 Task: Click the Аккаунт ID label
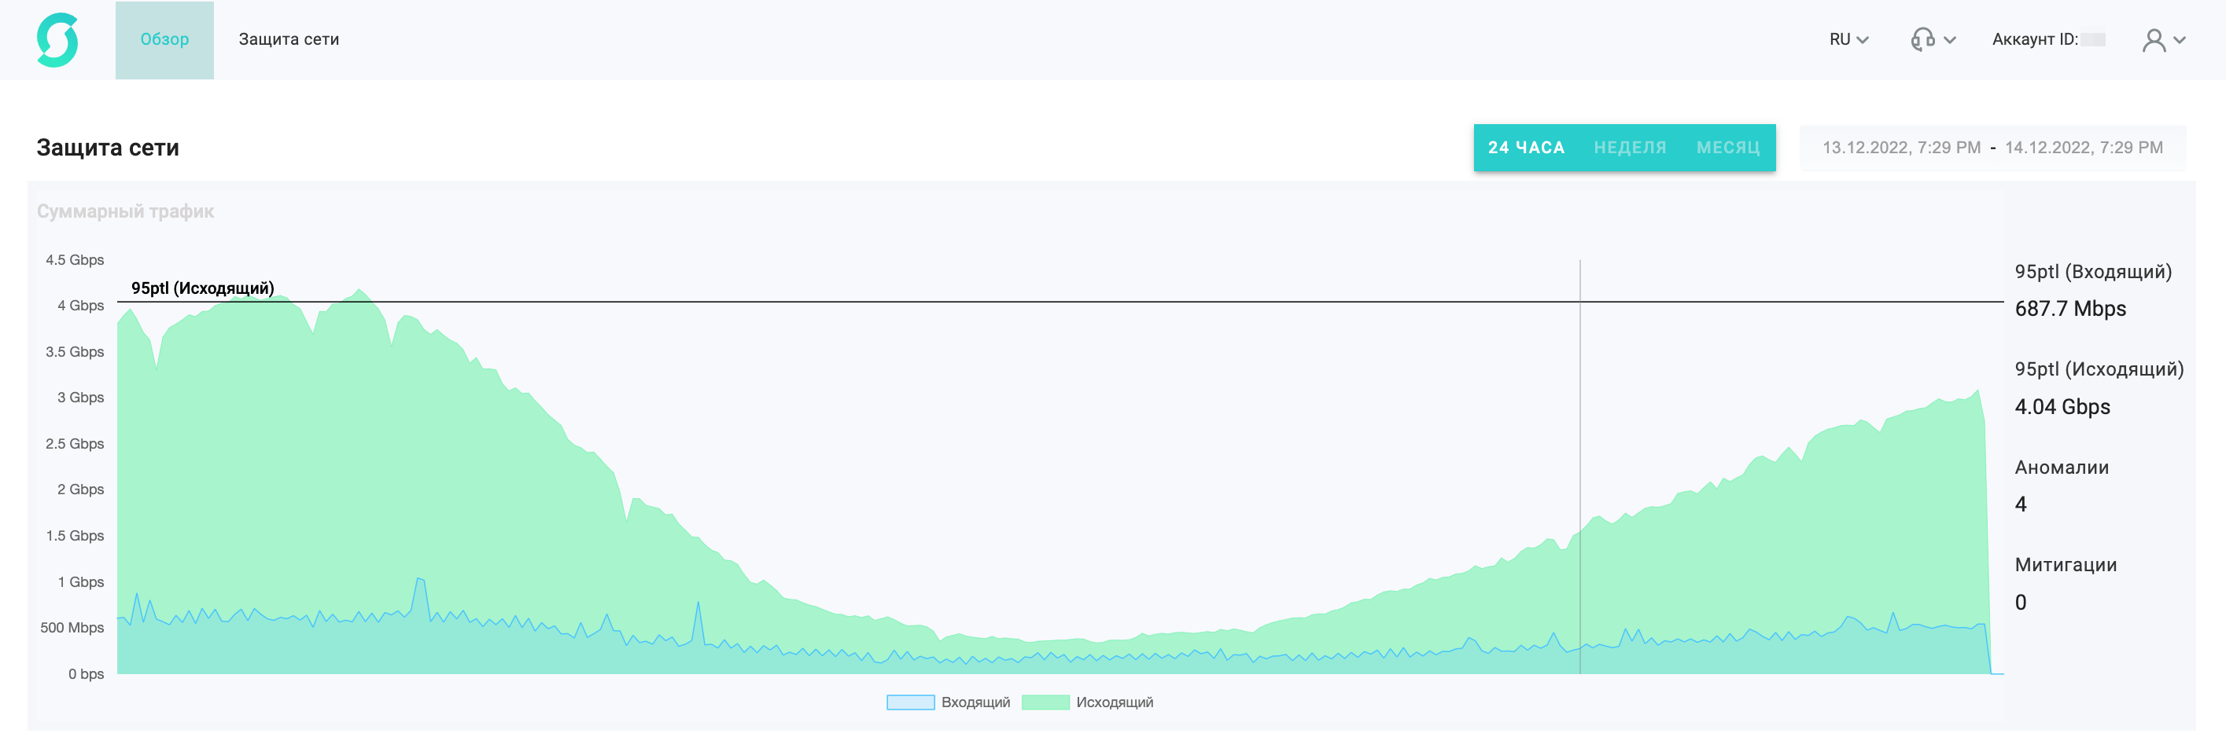coord(2034,40)
